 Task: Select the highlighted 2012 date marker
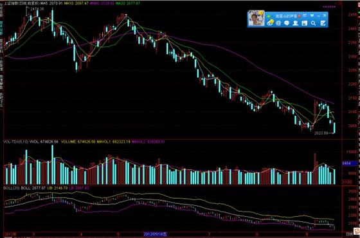155,234
